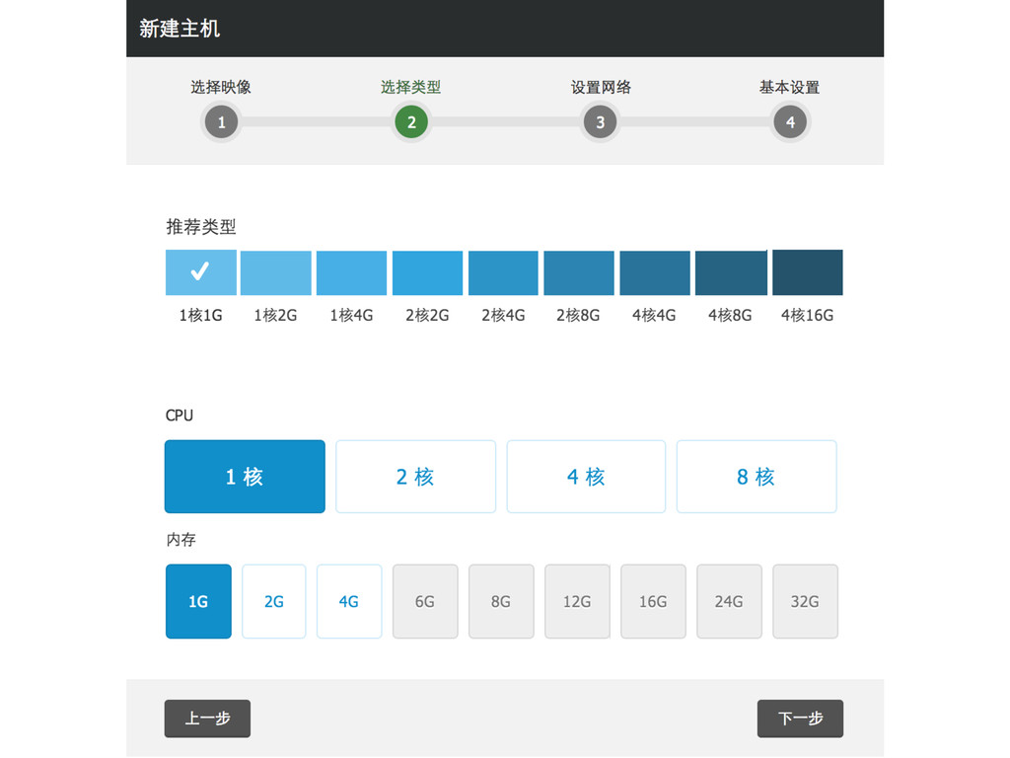Image resolution: width=1010 pixels, height=758 pixels.
Task: Click the 选择映像 step label
Action: point(221,87)
